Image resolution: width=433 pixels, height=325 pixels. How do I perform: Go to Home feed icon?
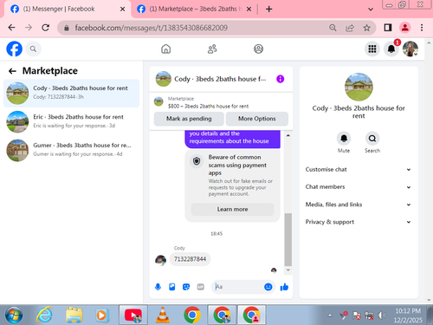coord(165,49)
